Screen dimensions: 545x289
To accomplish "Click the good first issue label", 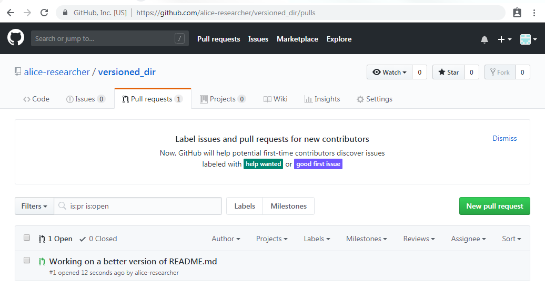I will coord(318,164).
